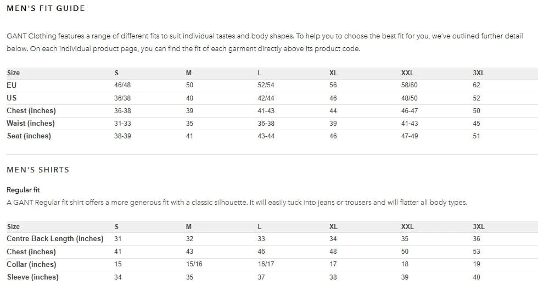Click the MEN'S FIT GUIDE heading
This screenshot has height=296, width=538.
coord(46,9)
